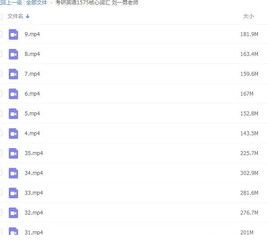Tick the checkbox for 32.mp4
The height and width of the screenshot is (245, 268).
(1, 213)
